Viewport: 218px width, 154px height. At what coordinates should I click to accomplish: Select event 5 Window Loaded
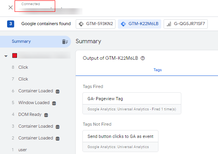34,103
